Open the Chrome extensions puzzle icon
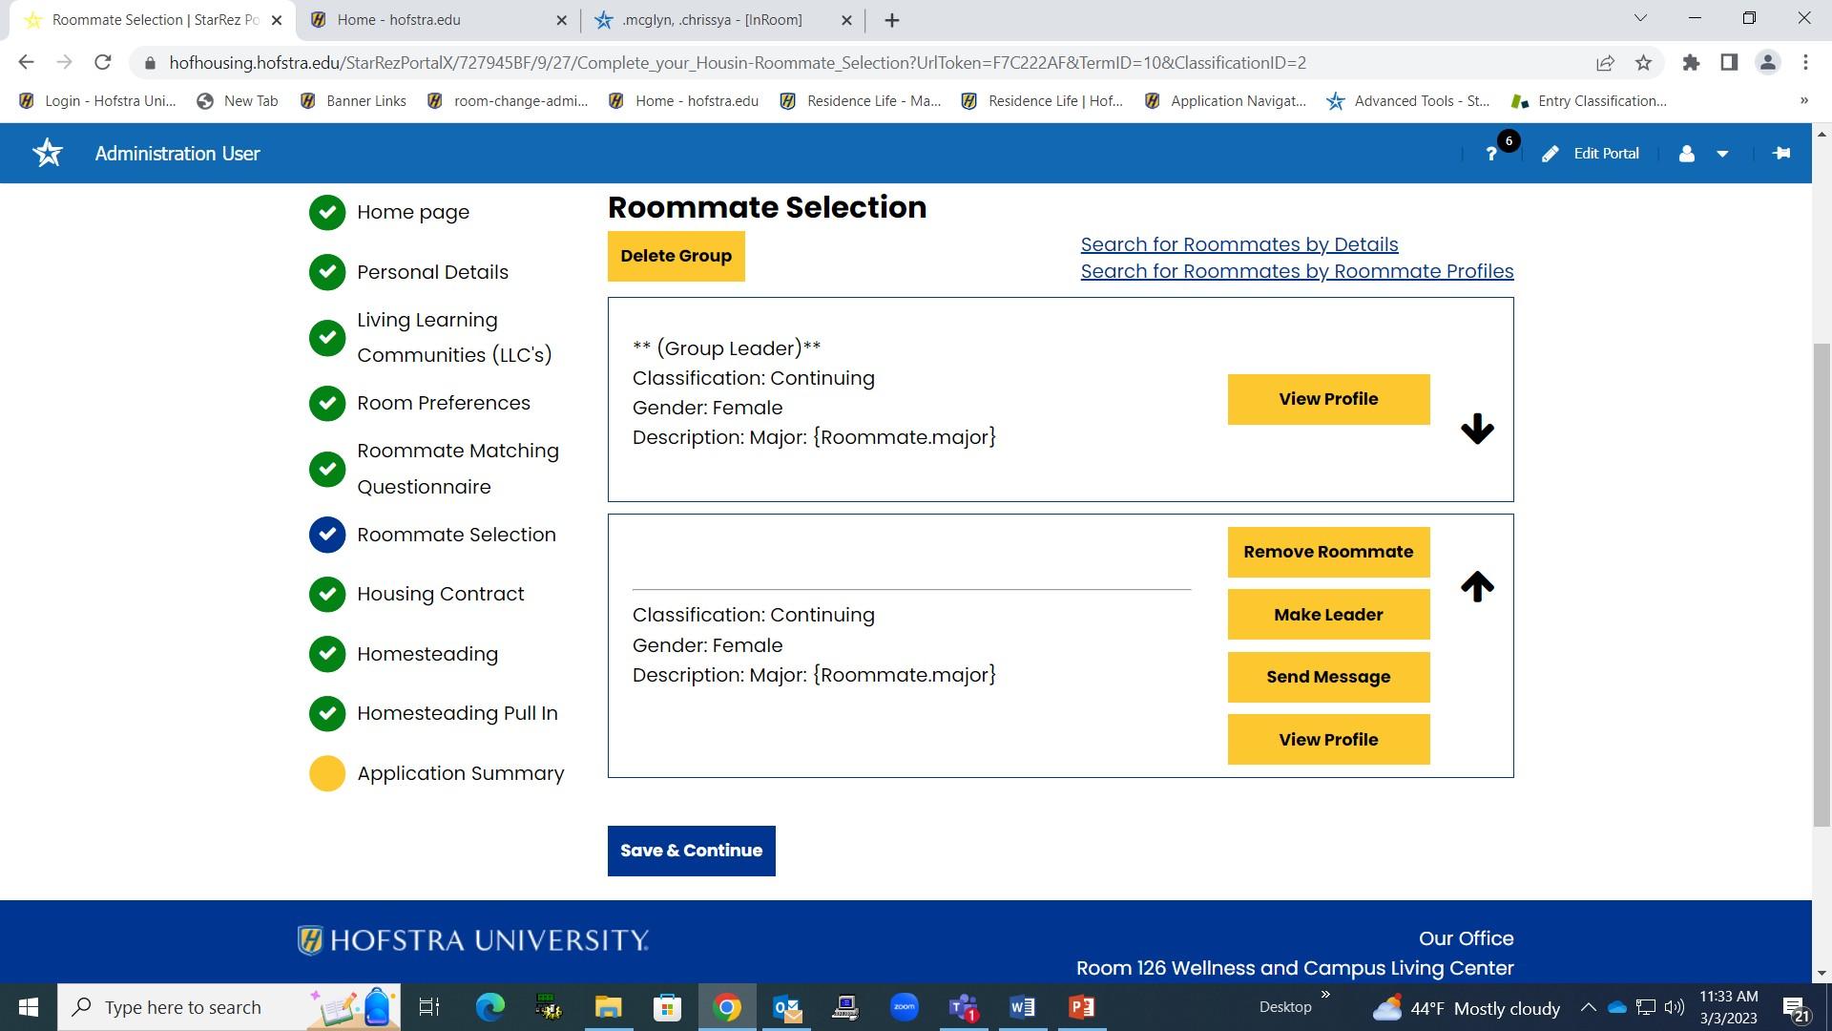This screenshot has width=1832, height=1031. (x=1691, y=63)
